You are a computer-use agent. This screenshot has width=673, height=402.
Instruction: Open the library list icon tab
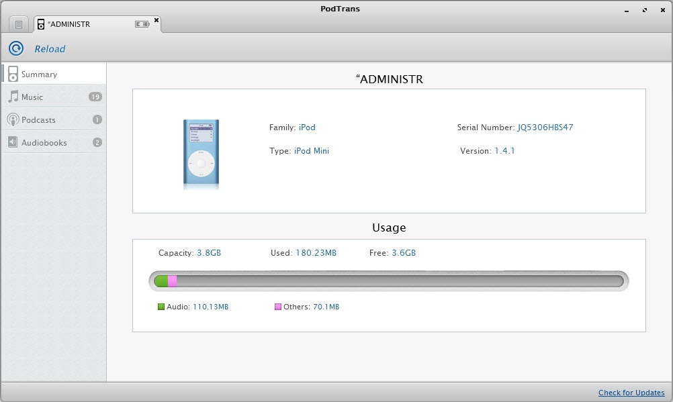click(x=19, y=24)
